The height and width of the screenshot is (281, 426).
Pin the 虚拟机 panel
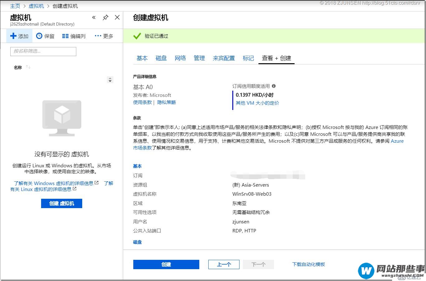pyautogui.click(x=106, y=17)
